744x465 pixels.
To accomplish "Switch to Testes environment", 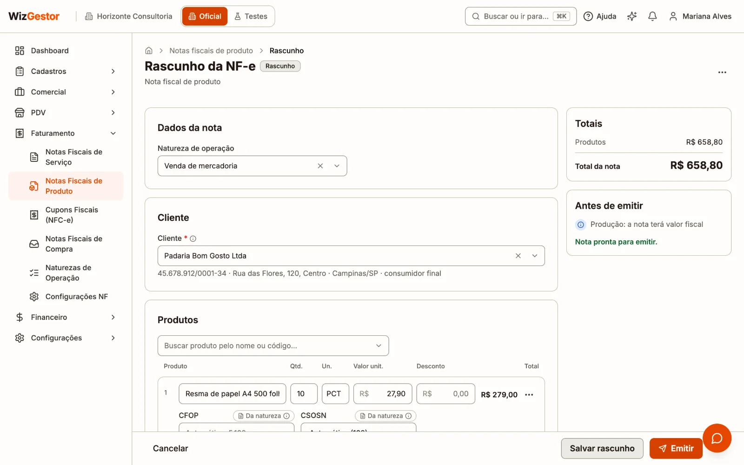I will click(x=251, y=16).
